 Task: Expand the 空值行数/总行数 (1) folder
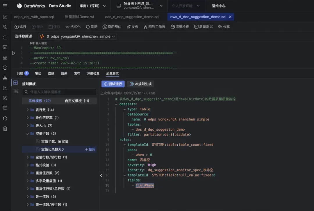coord(28,157)
